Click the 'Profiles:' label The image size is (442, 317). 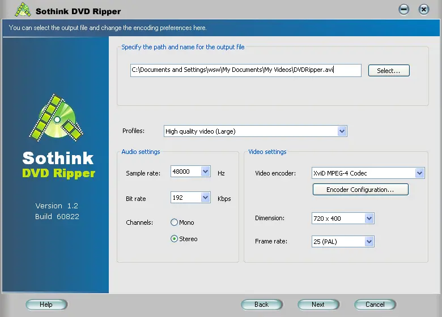[x=133, y=131]
